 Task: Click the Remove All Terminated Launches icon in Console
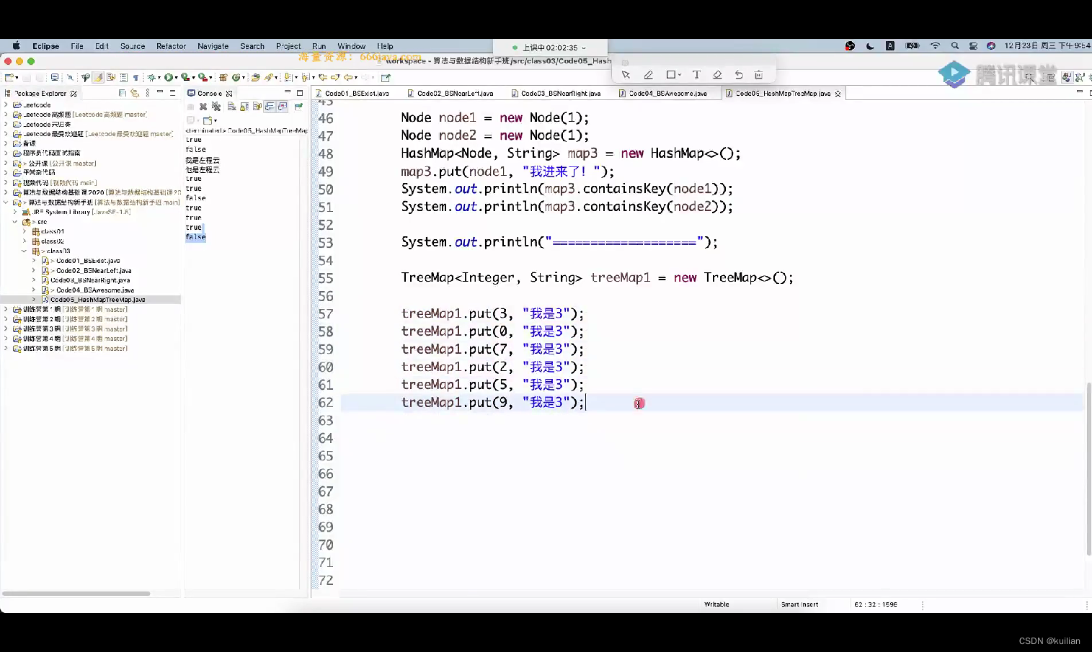click(x=216, y=107)
